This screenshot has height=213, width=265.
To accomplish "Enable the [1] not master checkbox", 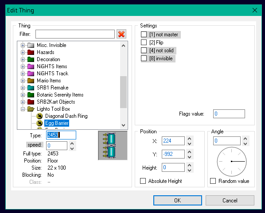I will click(x=144, y=35).
